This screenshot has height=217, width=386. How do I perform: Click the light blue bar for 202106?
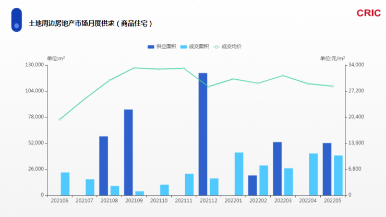click(x=65, y=184)
